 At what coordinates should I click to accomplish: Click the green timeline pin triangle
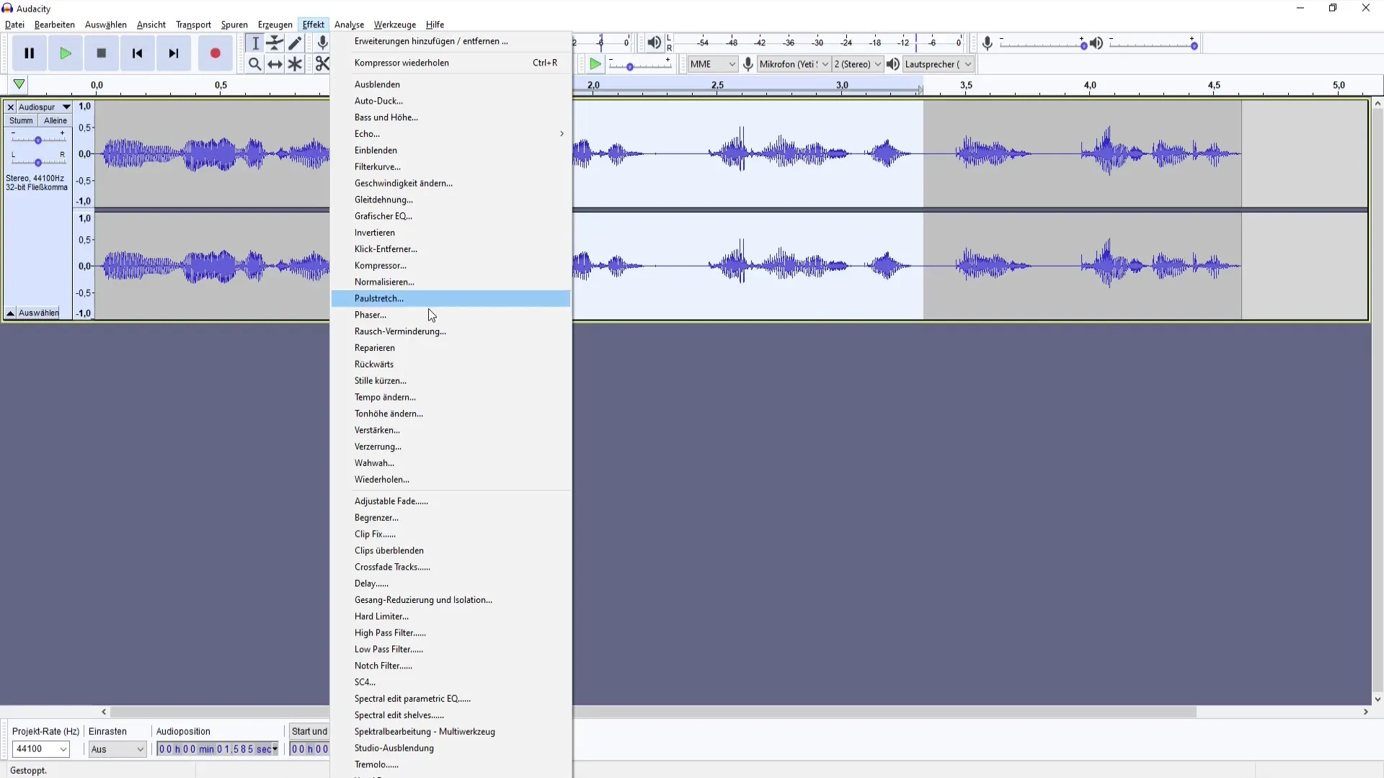pos(19,84)
